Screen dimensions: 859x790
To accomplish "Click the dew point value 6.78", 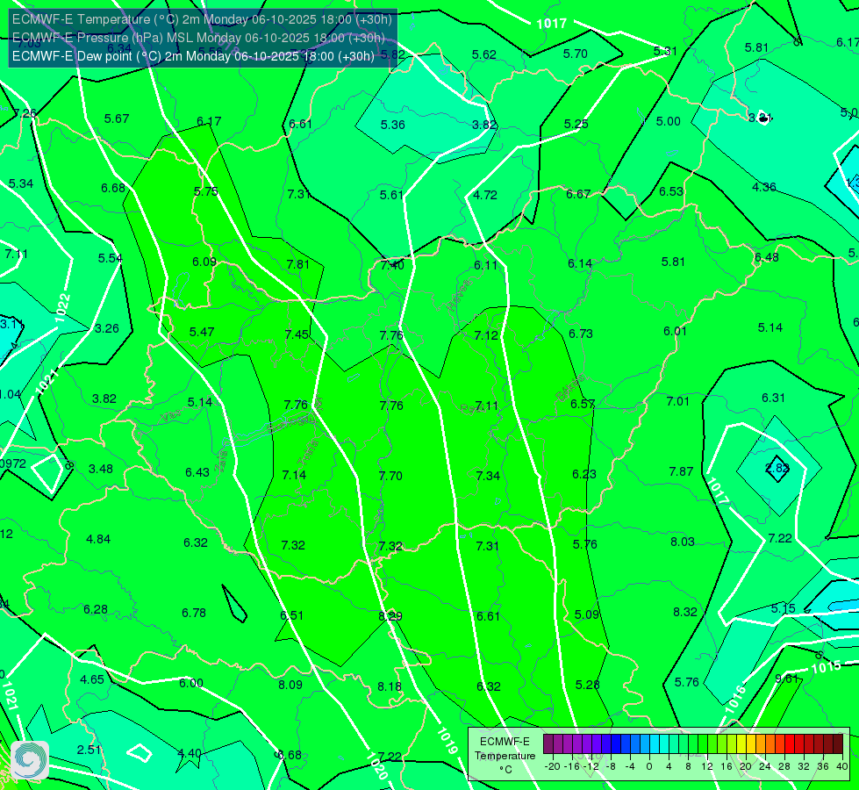I will coord(194,613).
